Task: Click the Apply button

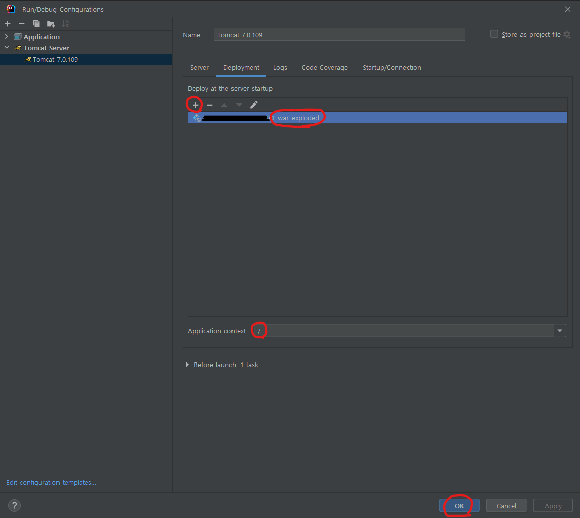Action: tap(553, 506)
